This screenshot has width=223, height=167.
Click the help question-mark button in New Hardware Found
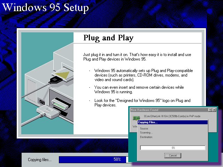click(x=210, y=110)
